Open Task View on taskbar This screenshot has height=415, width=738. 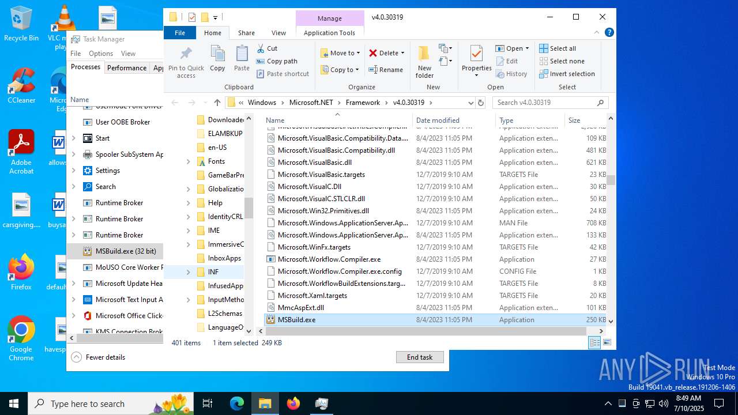(208, 403)
